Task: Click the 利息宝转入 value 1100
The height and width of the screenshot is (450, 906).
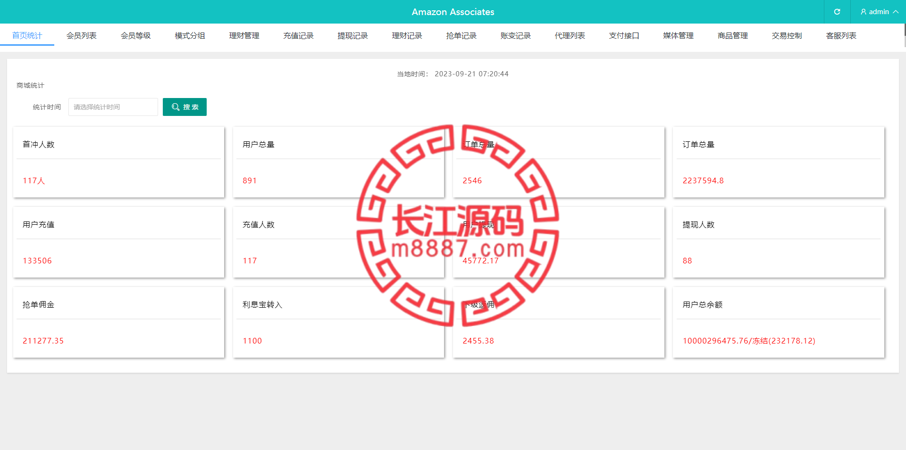Action: coord(252,341)
